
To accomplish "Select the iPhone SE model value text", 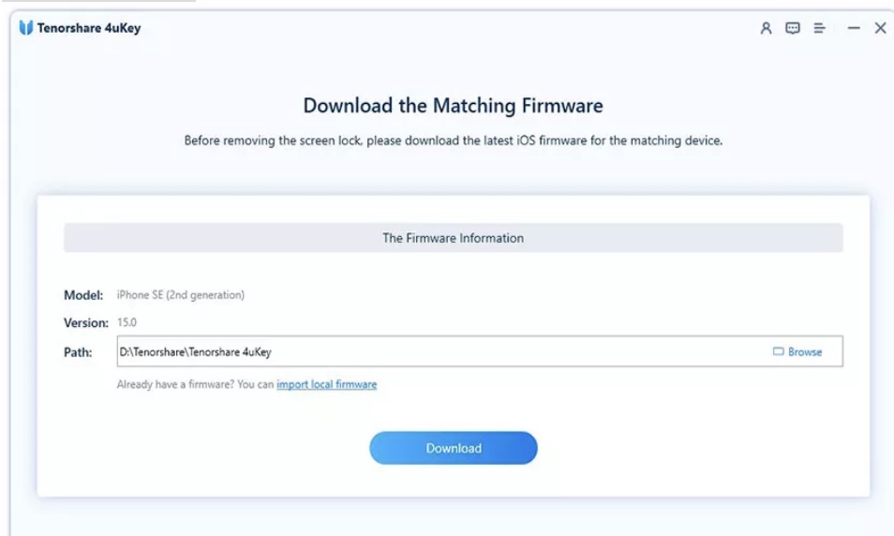I will point(180,295).
